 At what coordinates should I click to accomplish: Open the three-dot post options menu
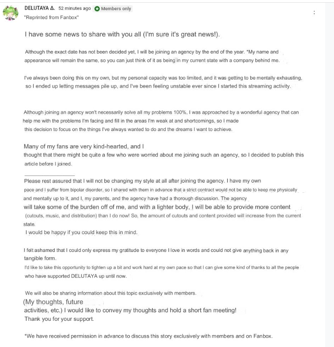(x=314, y=12)
